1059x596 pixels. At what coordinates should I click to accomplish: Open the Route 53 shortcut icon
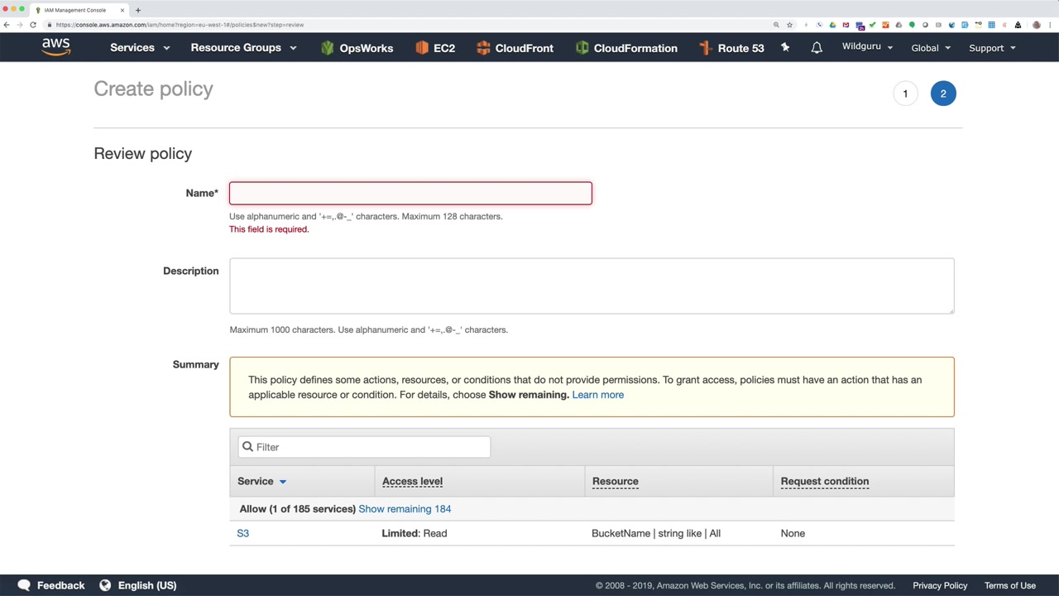pyautogui.click(x=706, y=48)
